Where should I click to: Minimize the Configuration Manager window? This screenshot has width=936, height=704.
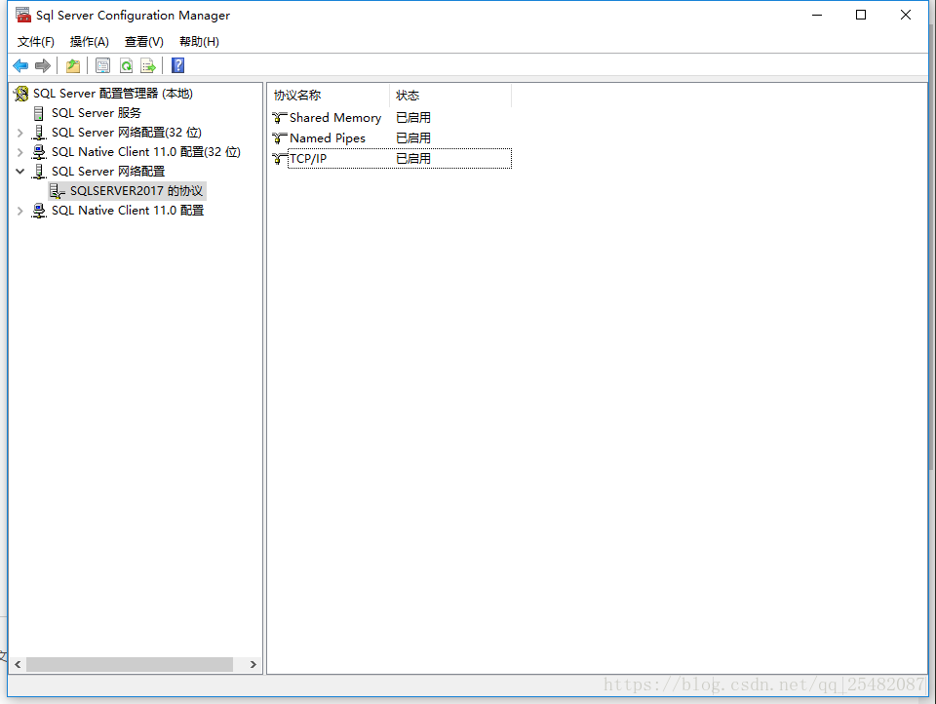click(x=817, y=15)
